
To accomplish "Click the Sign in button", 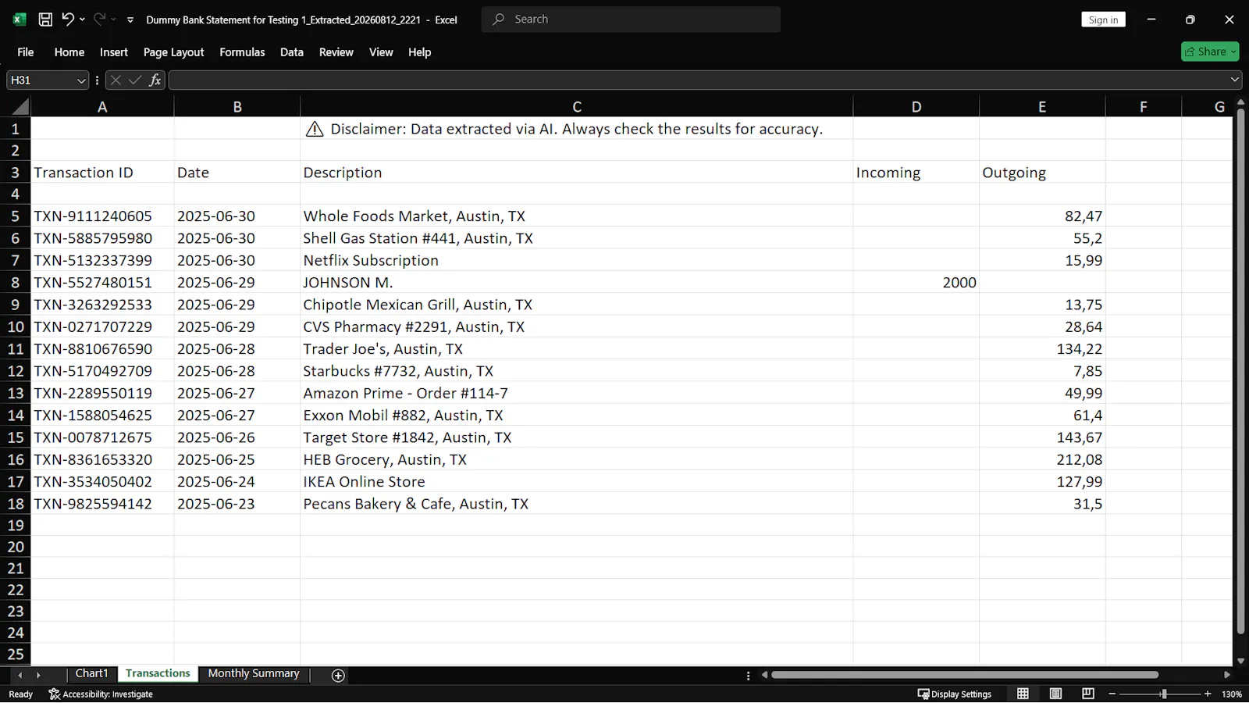I will pos(1103,20).
